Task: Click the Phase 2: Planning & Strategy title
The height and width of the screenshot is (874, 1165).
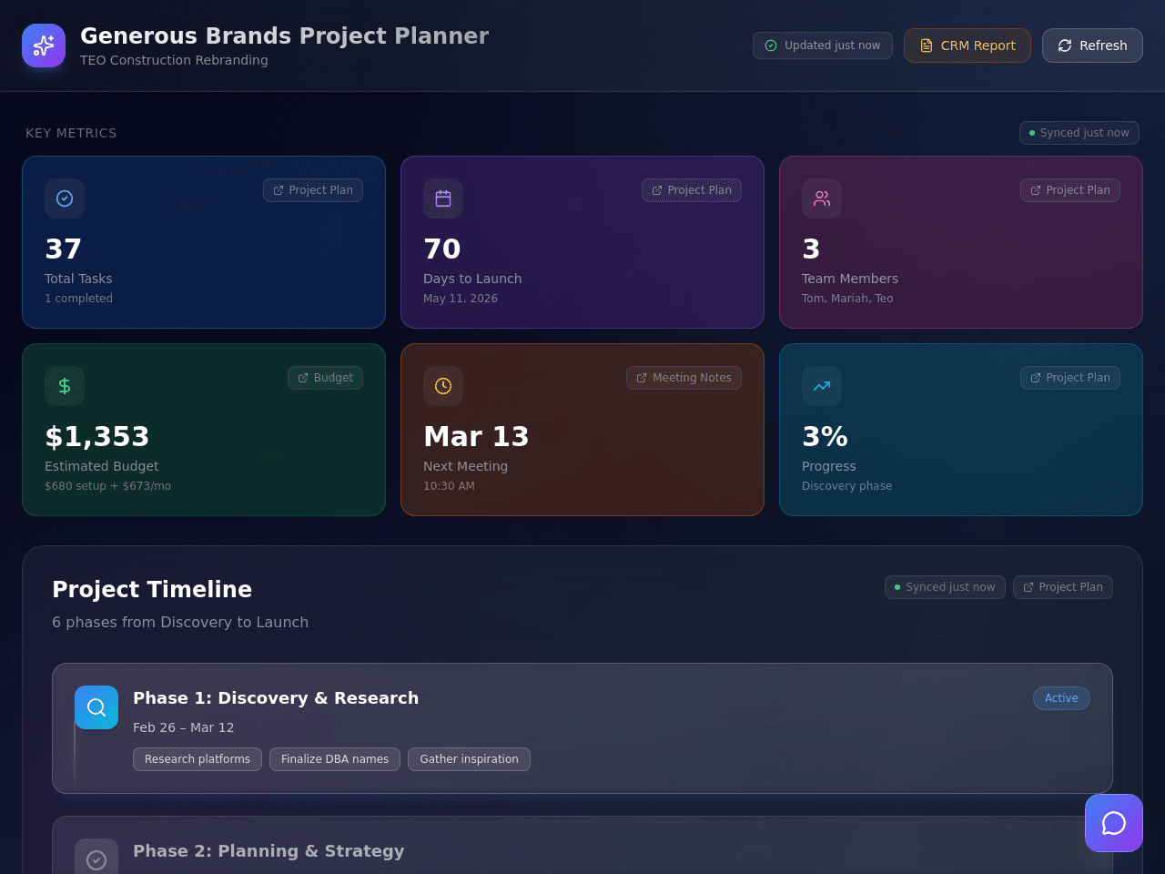Action: coord(268,851)
